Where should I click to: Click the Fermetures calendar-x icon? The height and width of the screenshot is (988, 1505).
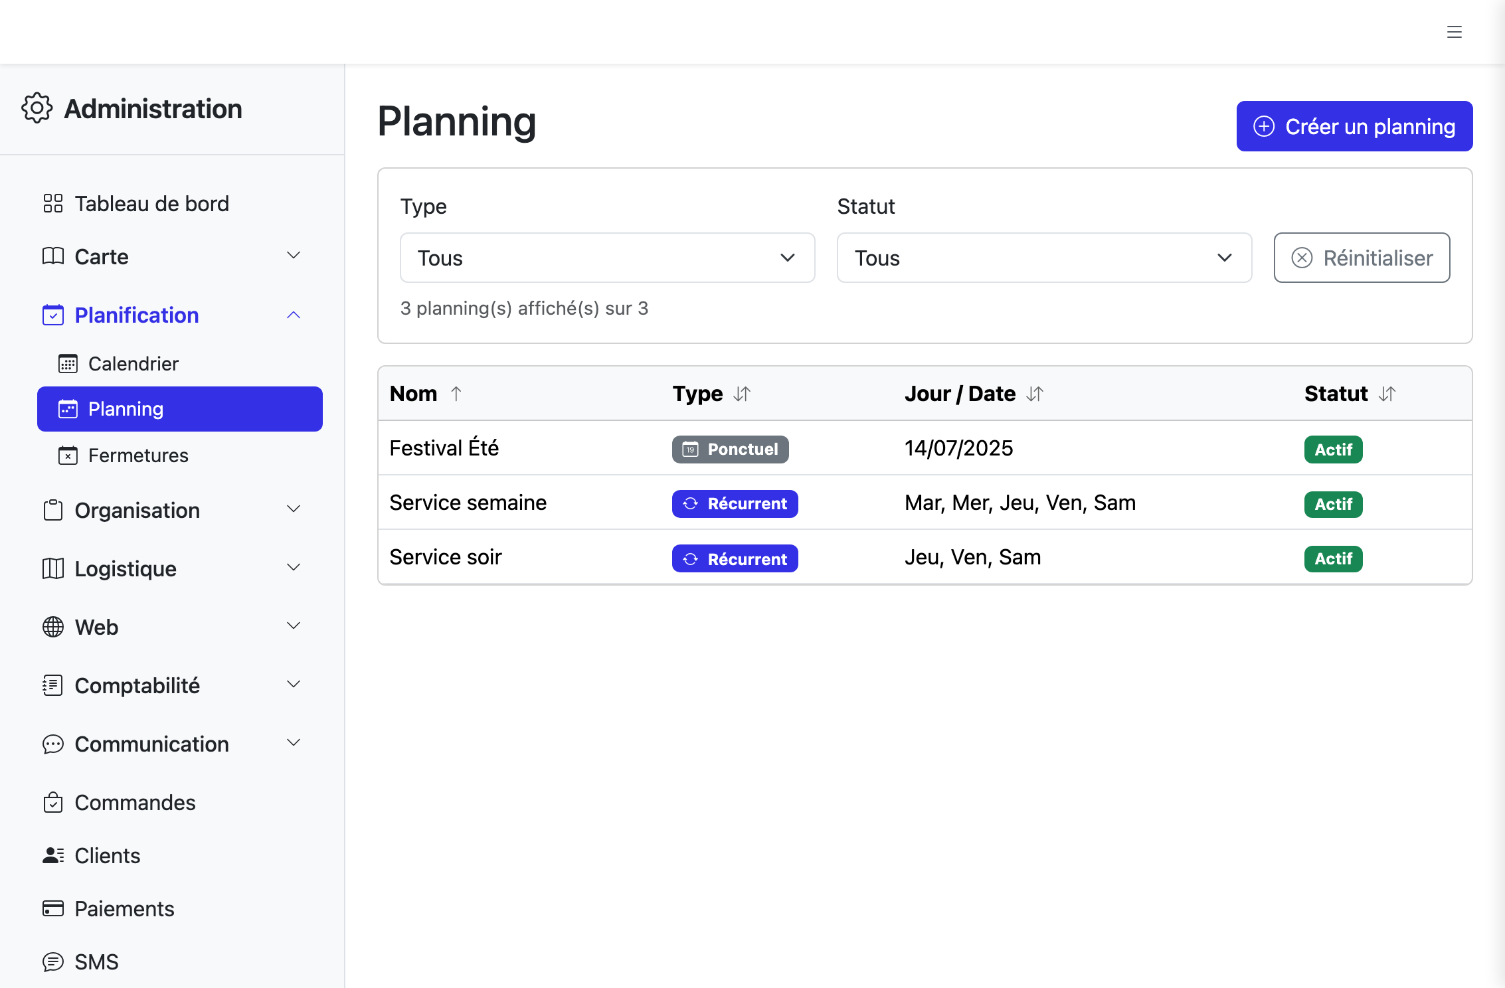pyautogui.click(x=68, y=455)
